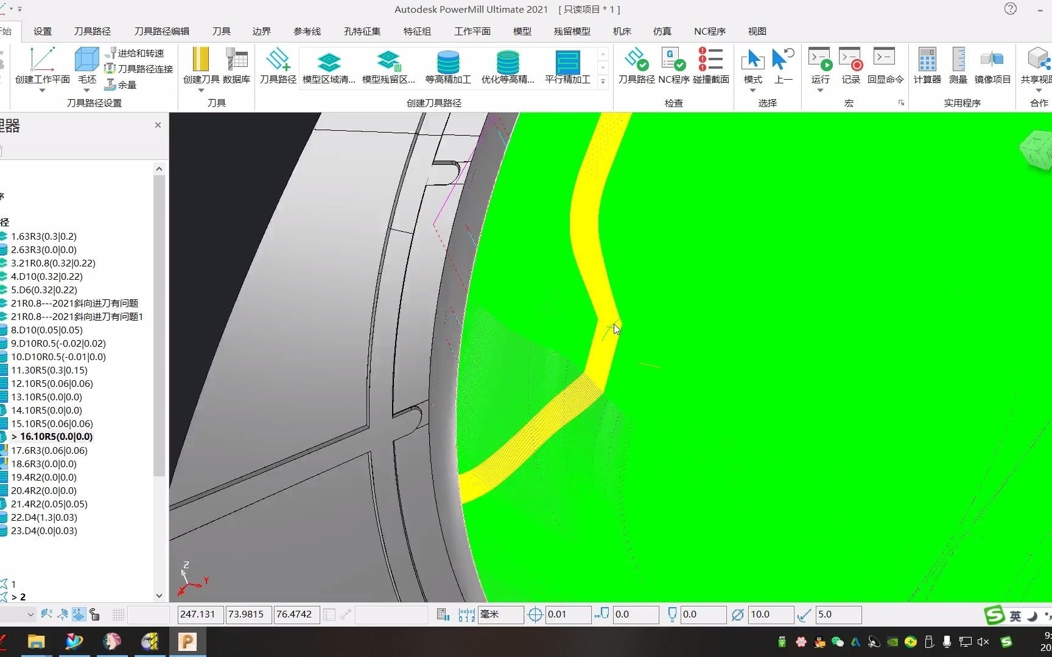Image resolution: width=1052 pixels, height=657 pixels.
Task: Open the tool Database (数据库) icon
Action: [x=236, y=66]
